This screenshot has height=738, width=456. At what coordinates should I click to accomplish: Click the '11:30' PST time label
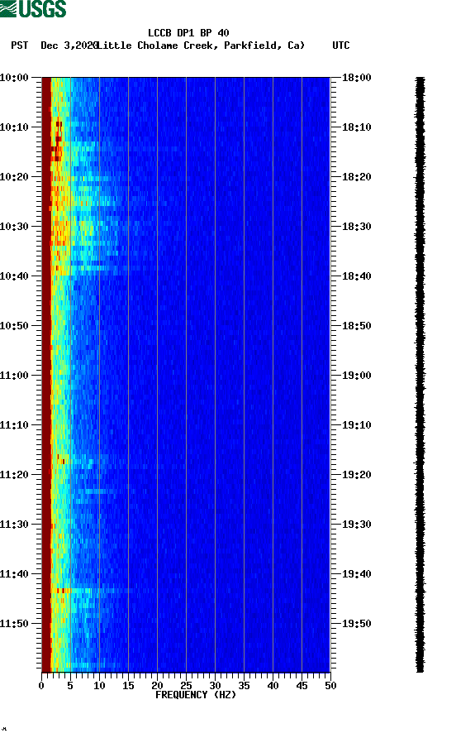coord(14,525)
